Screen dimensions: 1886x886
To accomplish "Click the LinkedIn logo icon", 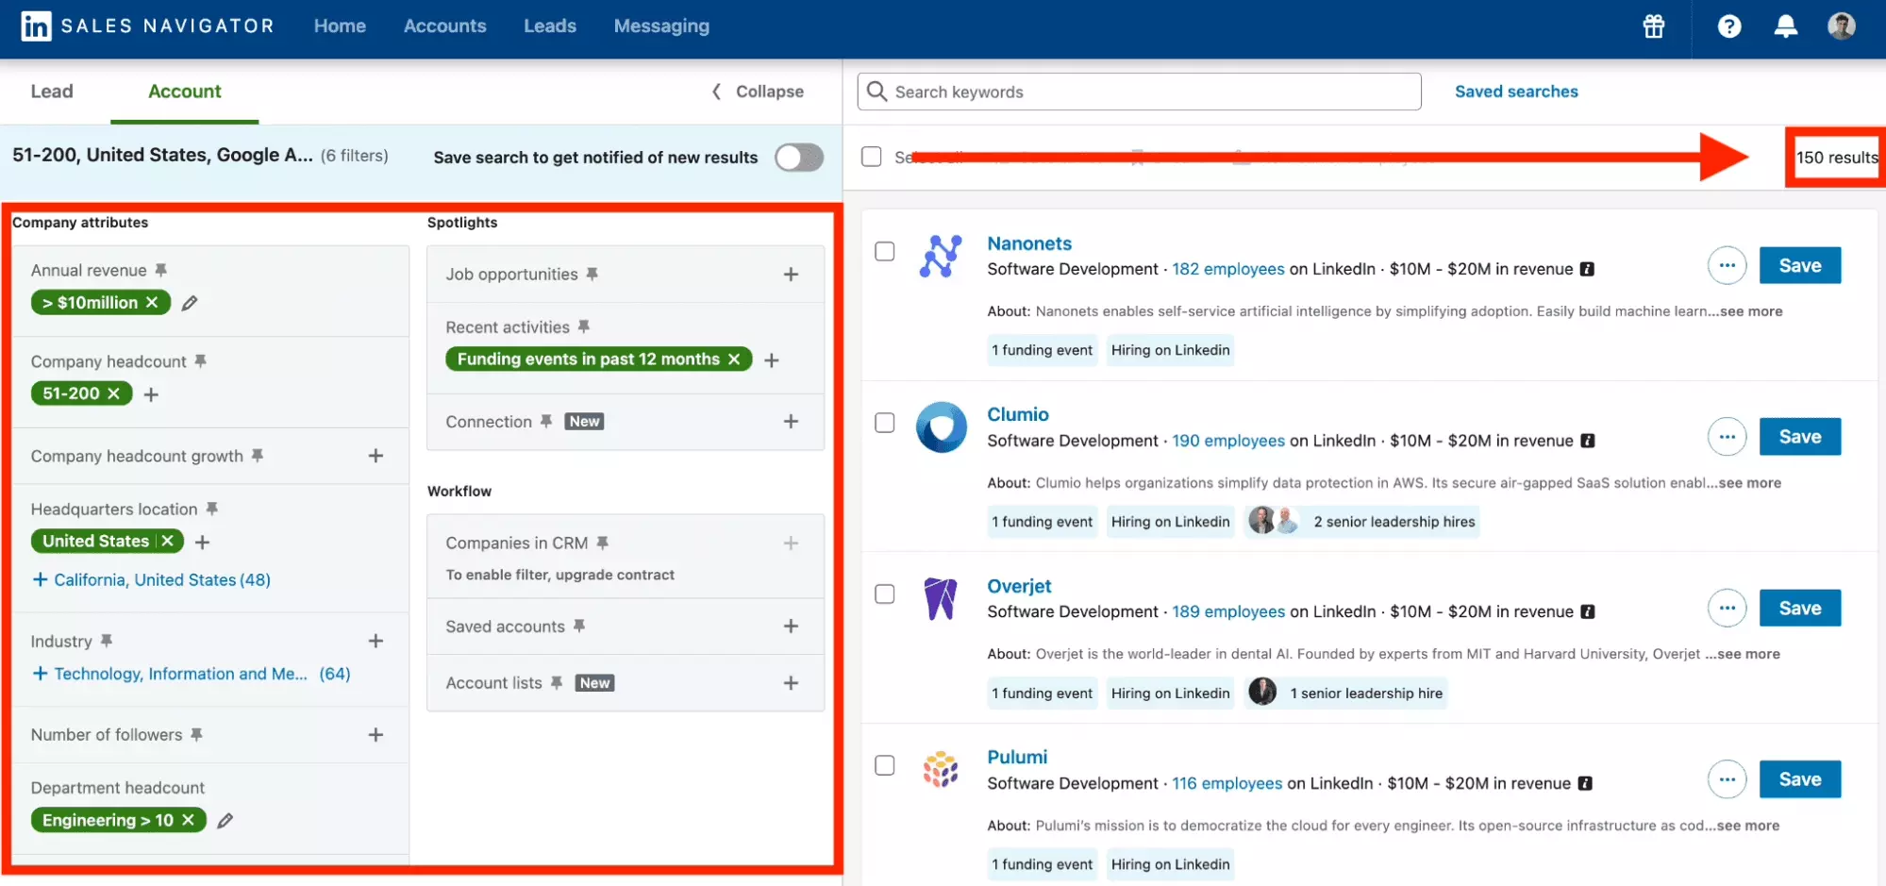I will point(36,25).
